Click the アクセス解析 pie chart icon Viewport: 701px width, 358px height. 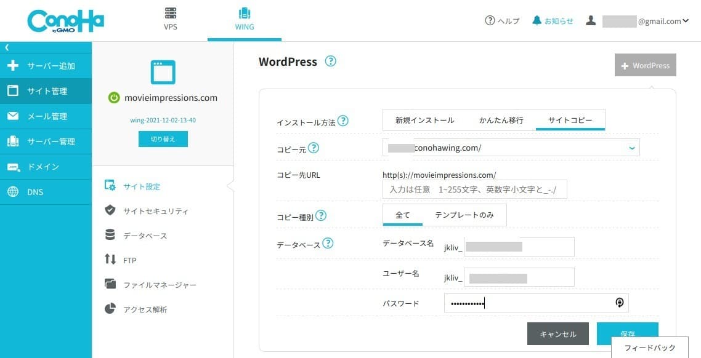[x=110, y=308]
